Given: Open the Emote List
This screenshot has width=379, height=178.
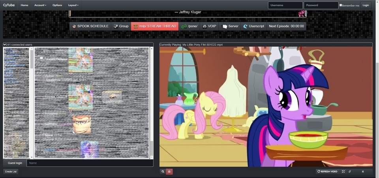Looking at the screenshot, I should 11,171.
